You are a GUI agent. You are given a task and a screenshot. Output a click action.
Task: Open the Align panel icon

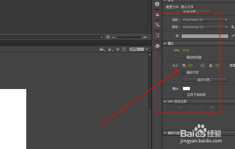tap(157, 15)
